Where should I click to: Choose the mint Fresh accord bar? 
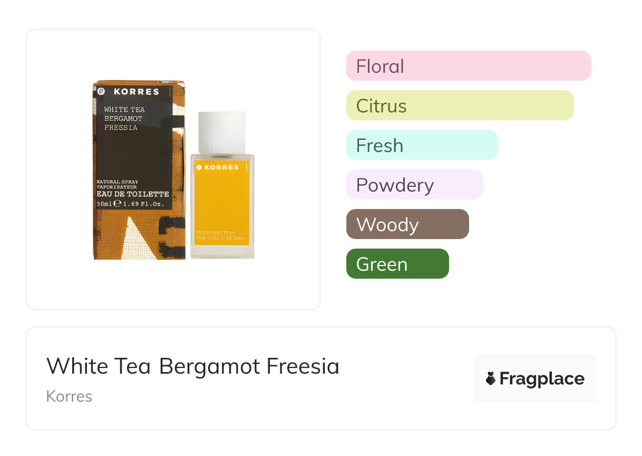pyautogui.click(x=422, y=145)
